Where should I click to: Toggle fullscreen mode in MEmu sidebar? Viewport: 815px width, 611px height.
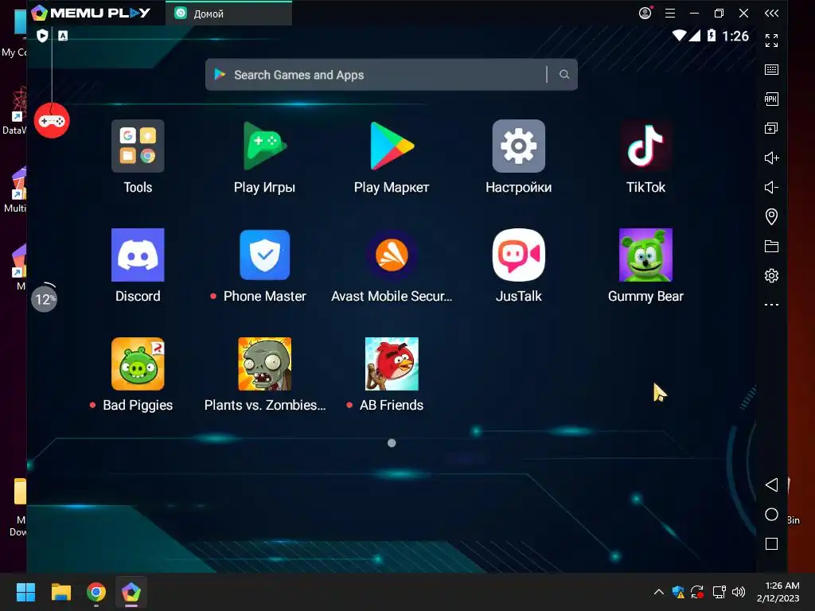tap(771, 41)
